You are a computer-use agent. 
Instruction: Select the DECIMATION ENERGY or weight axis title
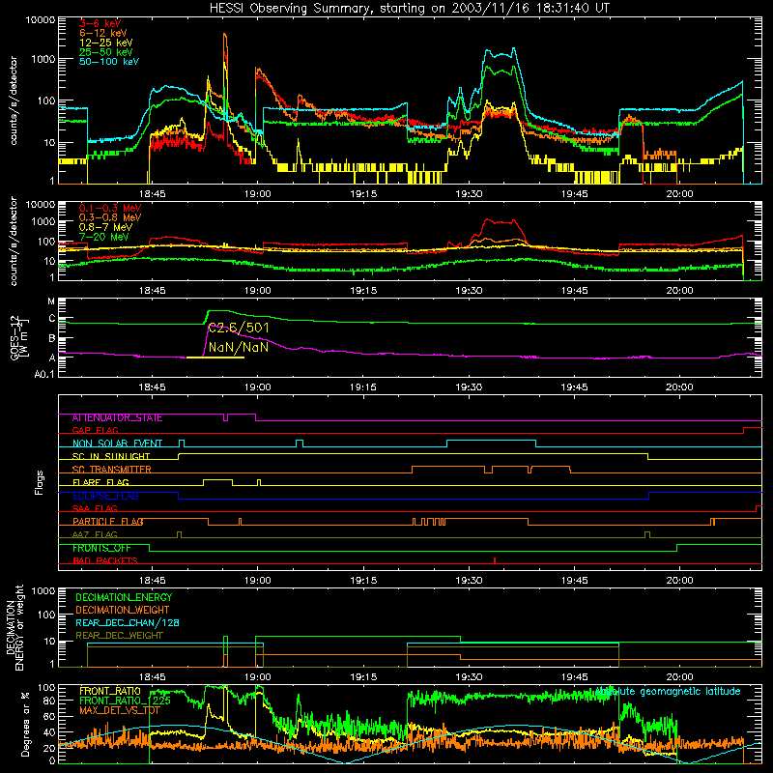pos(14,627)
